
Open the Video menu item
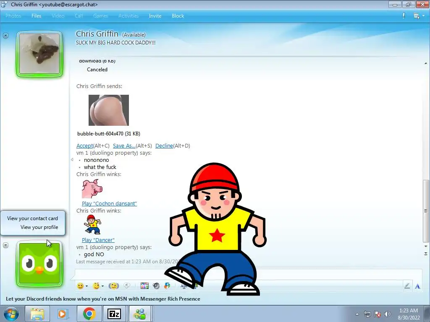58,16
